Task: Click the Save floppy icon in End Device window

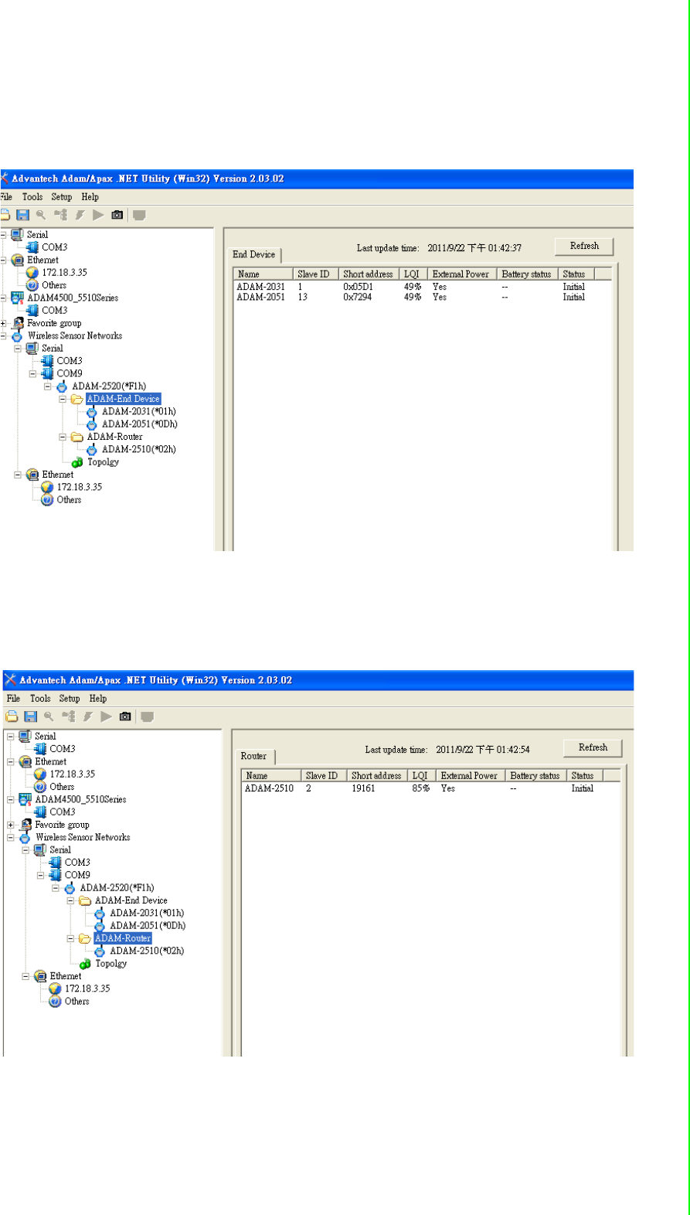Action: click(22, 215)
